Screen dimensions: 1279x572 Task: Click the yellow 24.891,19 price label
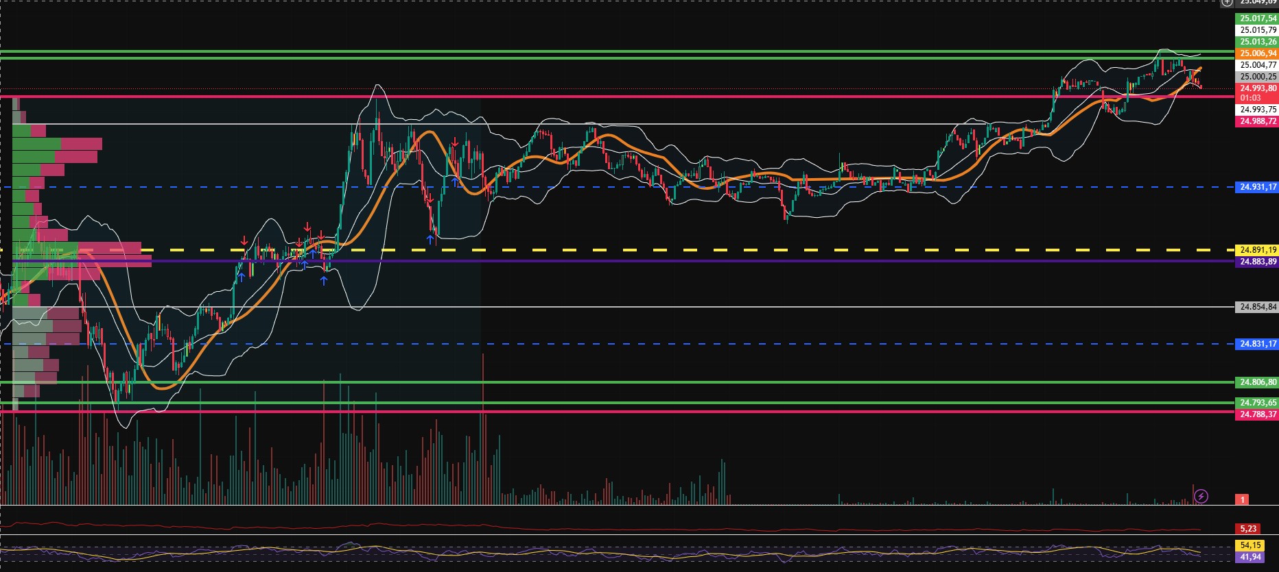(x=1257, y=250)
